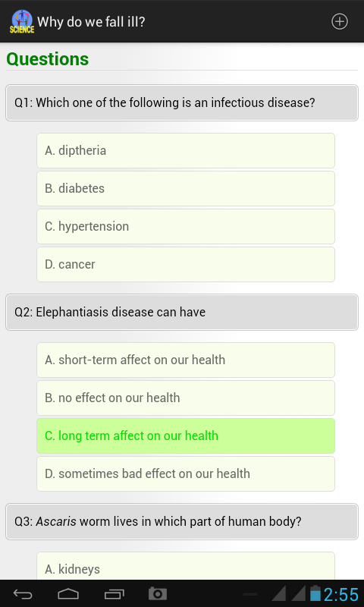Select A. kidneys for the Ascaris question

[x=186, y=566]
